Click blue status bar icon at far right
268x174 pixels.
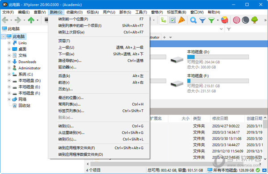[x=264, y=170]
